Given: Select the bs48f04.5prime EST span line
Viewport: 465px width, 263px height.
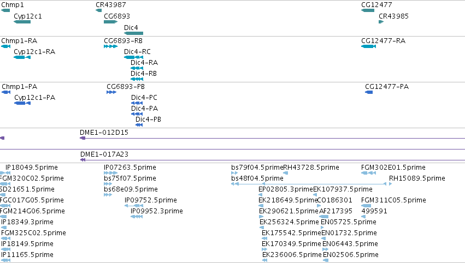Looking at the screenshot, I should point(309,184).
